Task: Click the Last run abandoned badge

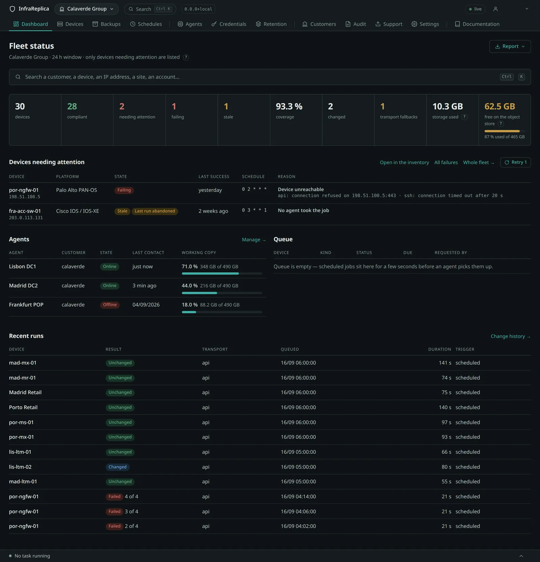Action: [155, 211]
